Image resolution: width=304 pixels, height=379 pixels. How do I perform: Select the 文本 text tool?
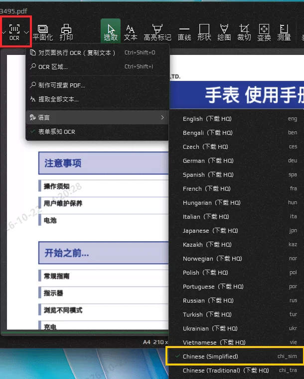click(131, 32)
